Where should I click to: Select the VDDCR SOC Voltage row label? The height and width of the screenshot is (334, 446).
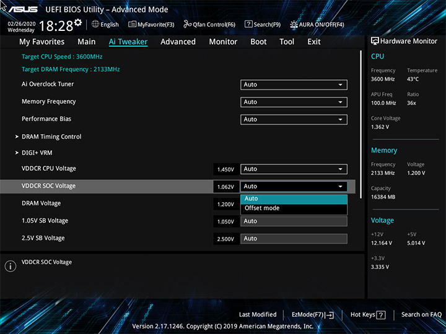point(49,186)
